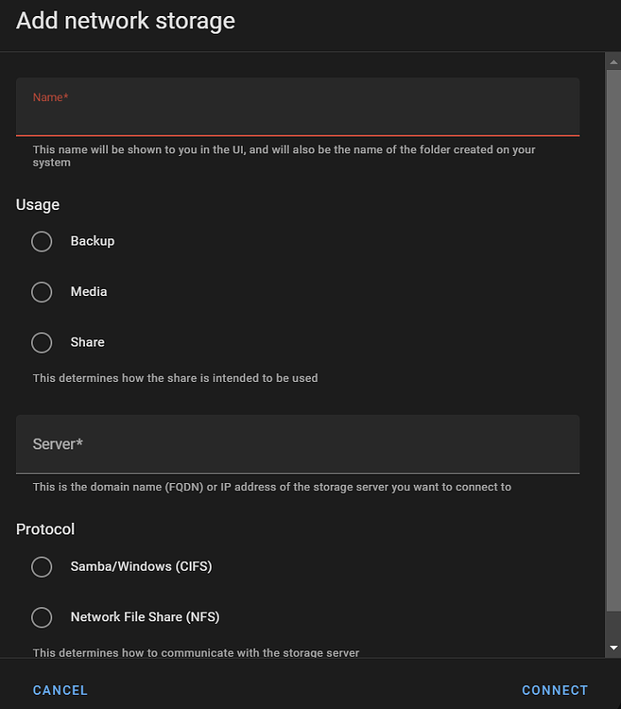Choose the Media usage radio button

[42, 292]
